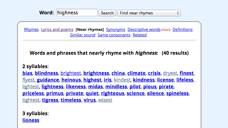Click the dryest link

[170, 73]
